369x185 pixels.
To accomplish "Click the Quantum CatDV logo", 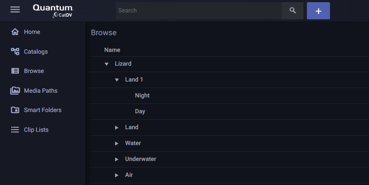I will [x=53, y=11].
